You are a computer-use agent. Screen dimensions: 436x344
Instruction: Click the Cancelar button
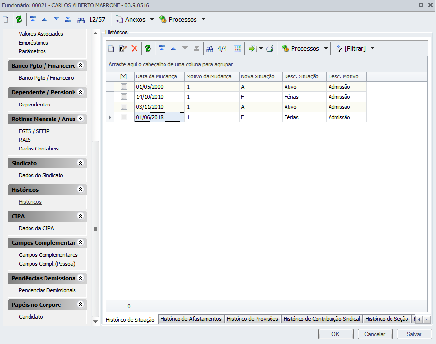375,334
